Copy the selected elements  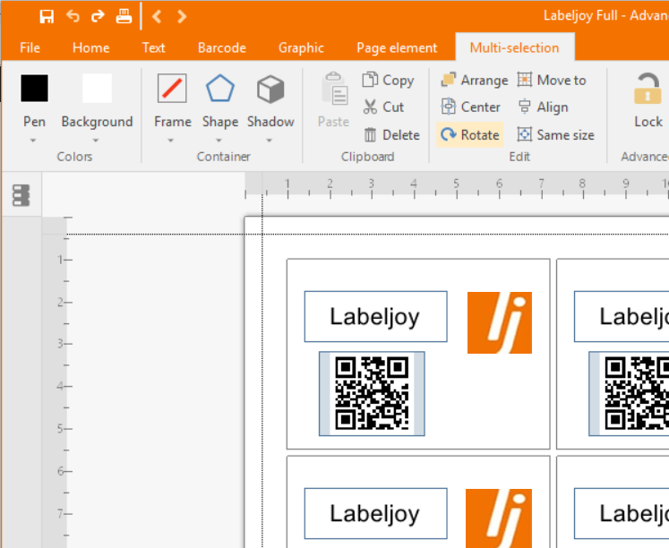click(x=389, y=81)
